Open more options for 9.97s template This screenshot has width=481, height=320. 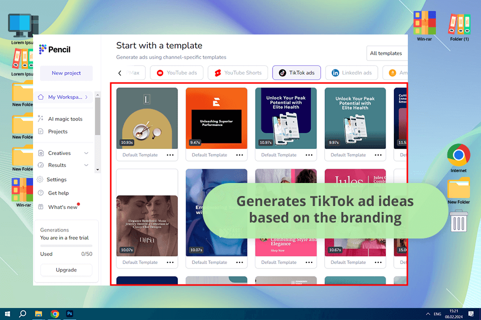click(378, 155)
